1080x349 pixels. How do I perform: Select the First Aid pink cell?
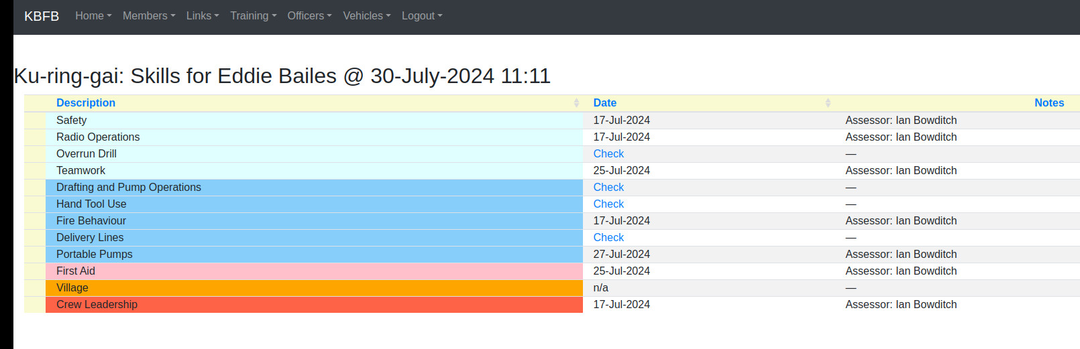314,271
